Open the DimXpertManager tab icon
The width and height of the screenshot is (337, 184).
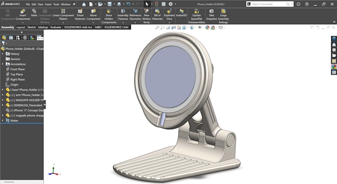[25, 37]
